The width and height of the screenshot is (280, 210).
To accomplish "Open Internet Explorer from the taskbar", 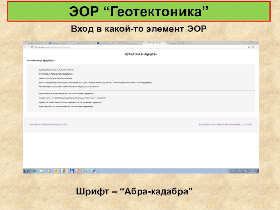I will (34, 171).
